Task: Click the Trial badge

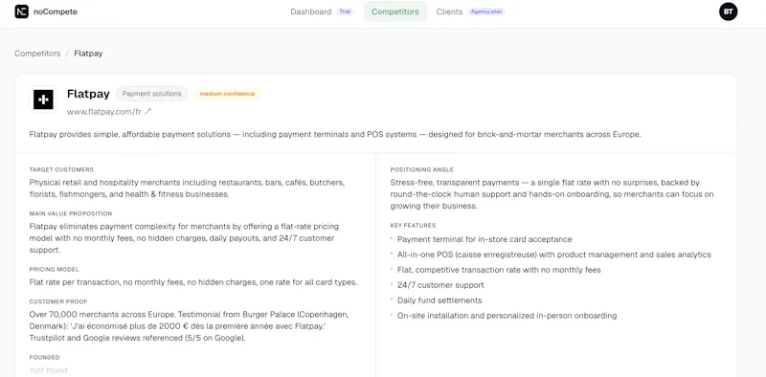Action: (345, 11)
